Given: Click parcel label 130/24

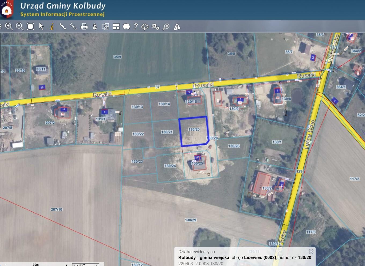Looking at the screenshot, I should click(x=170, y=166).
